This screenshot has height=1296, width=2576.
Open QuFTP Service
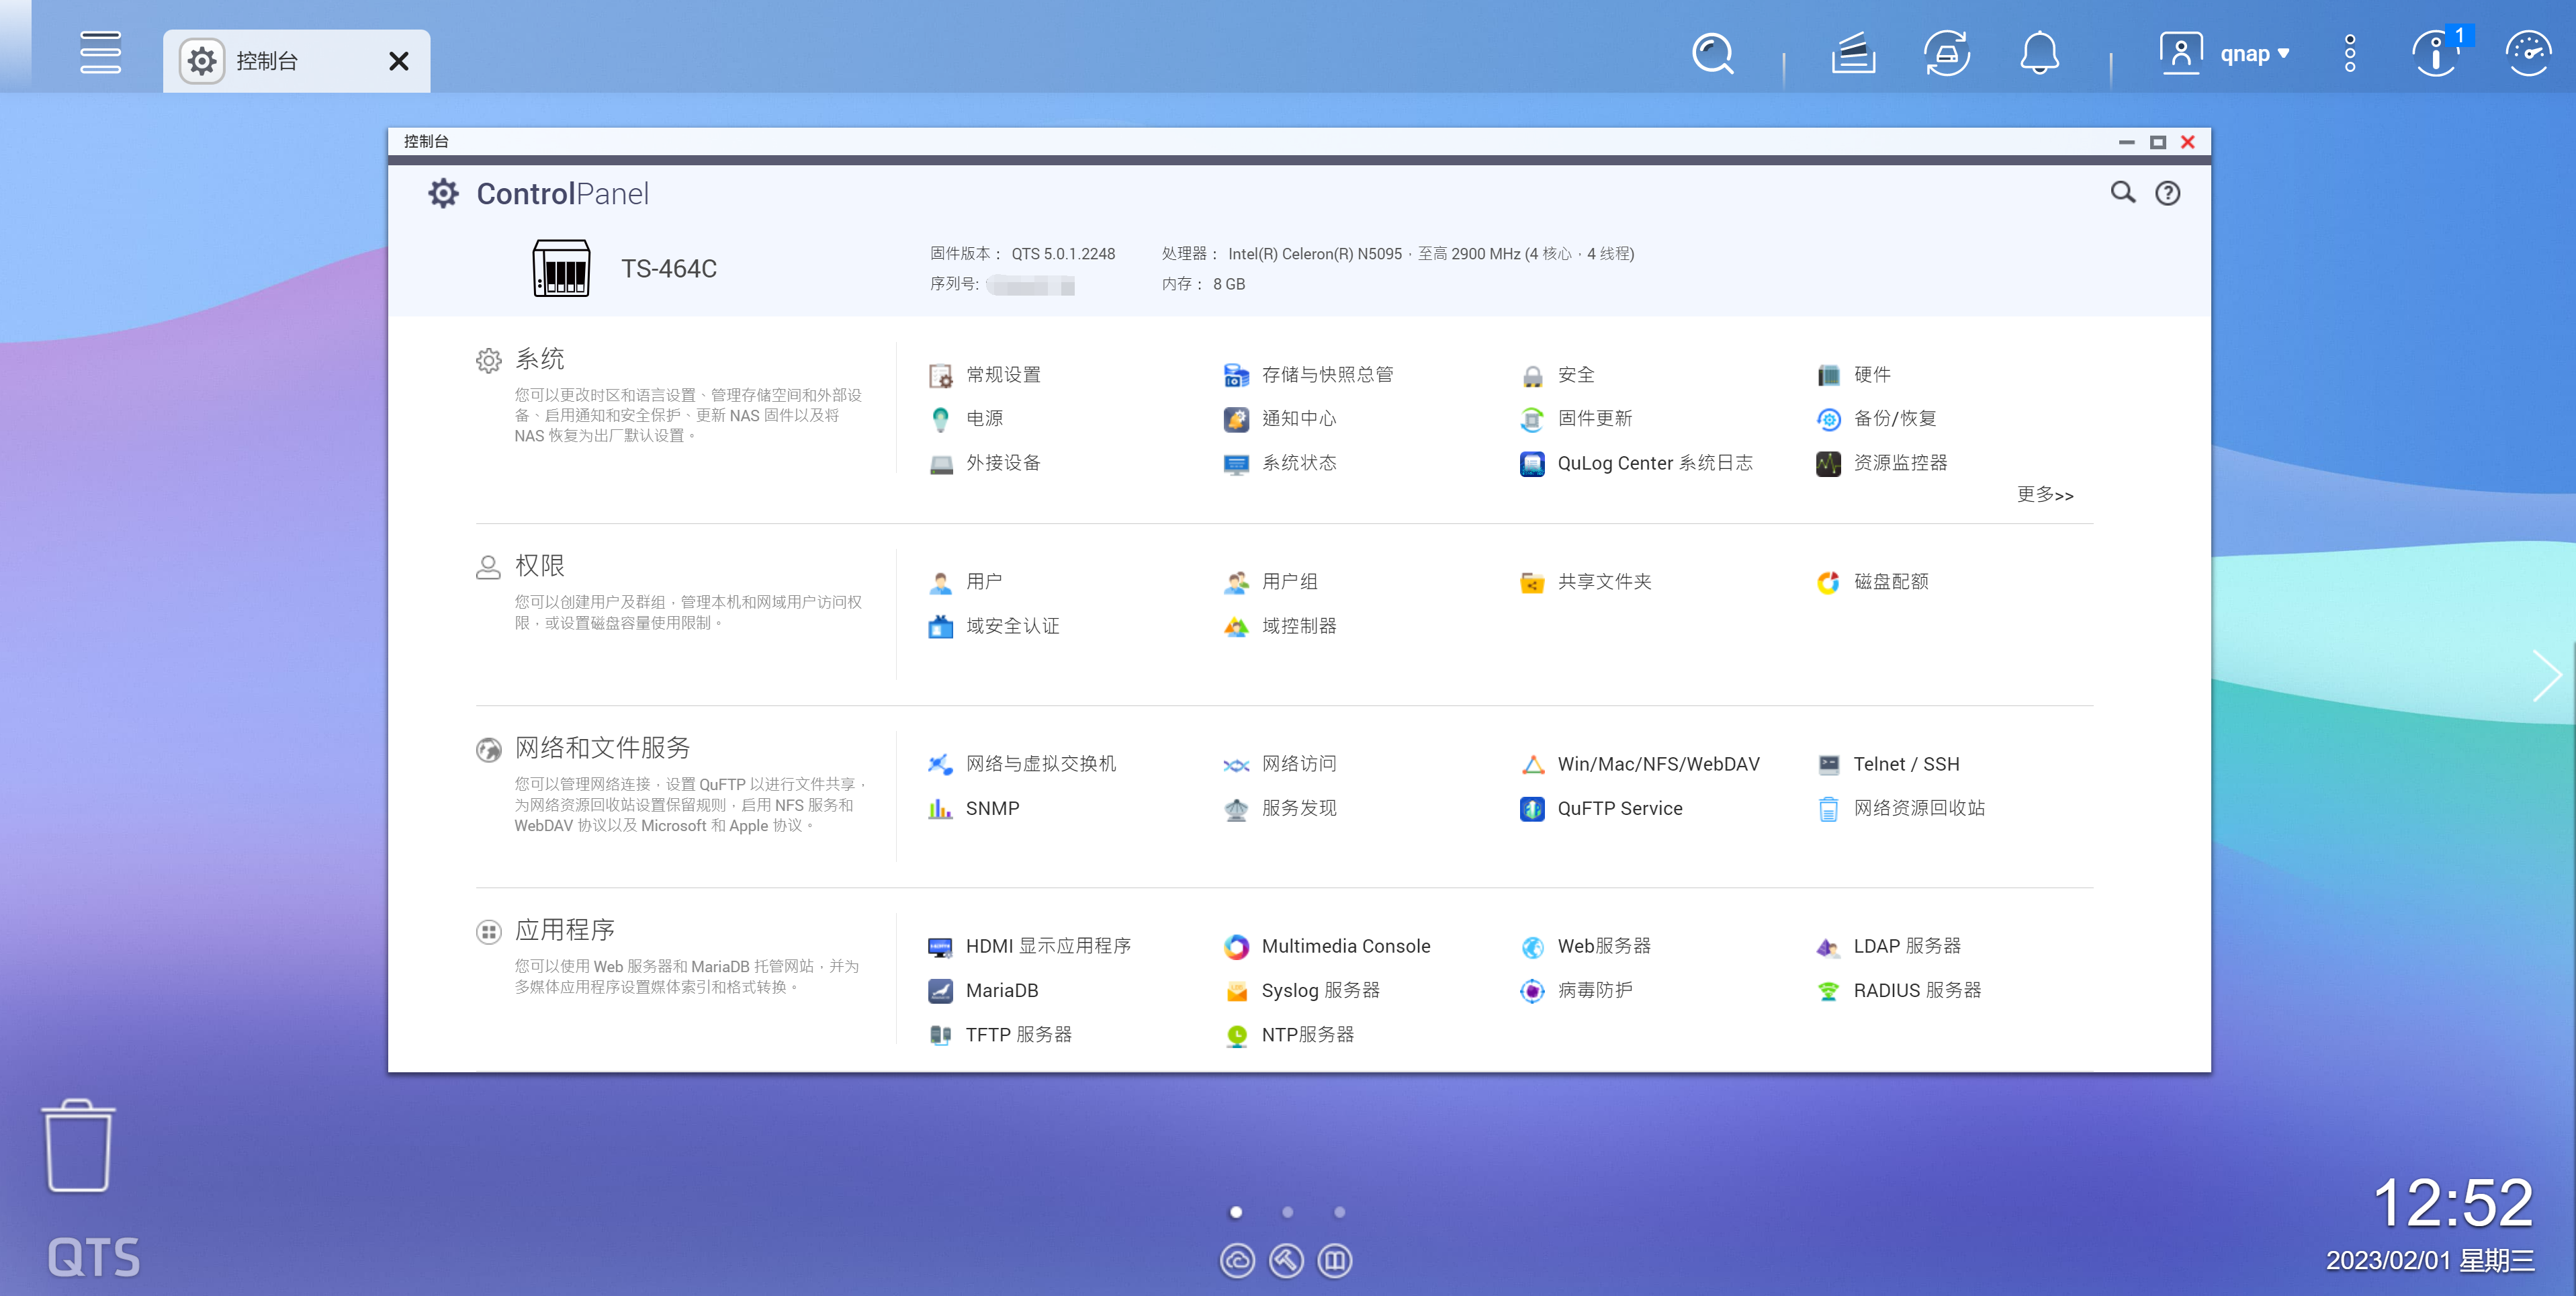point(1601,808)
